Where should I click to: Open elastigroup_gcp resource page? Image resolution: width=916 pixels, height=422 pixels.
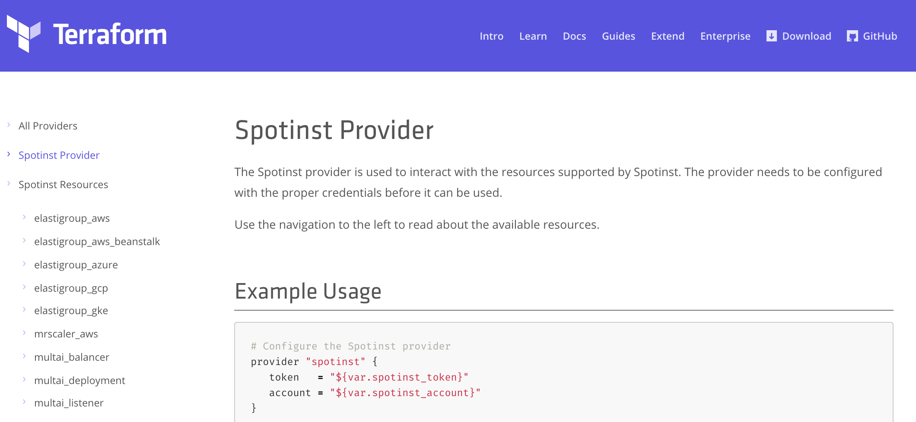(x=71, y=288)
